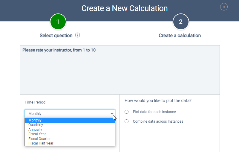Choose Monthly from the dropdown list
Viewport: 239px width, 152px height.
(35, 120)
